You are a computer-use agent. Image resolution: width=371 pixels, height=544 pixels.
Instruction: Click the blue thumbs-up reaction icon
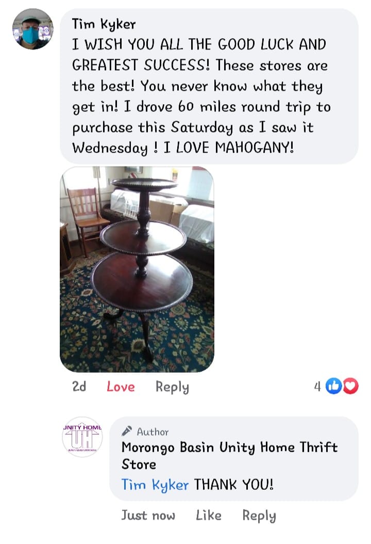(333, 386)
